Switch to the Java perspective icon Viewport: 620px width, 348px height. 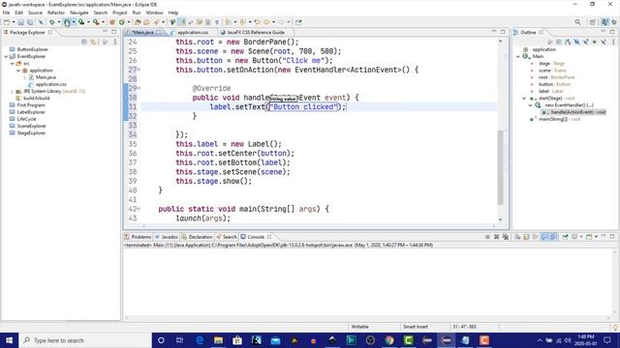coord(604,22)
